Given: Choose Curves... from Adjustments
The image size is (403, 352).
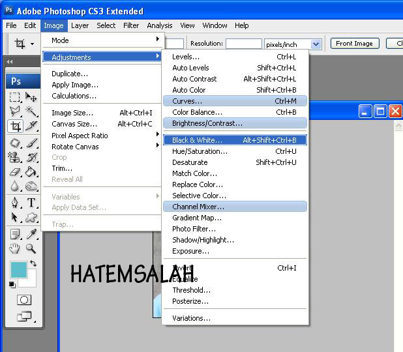Looking at the screenshot, I should coord(235,101).
